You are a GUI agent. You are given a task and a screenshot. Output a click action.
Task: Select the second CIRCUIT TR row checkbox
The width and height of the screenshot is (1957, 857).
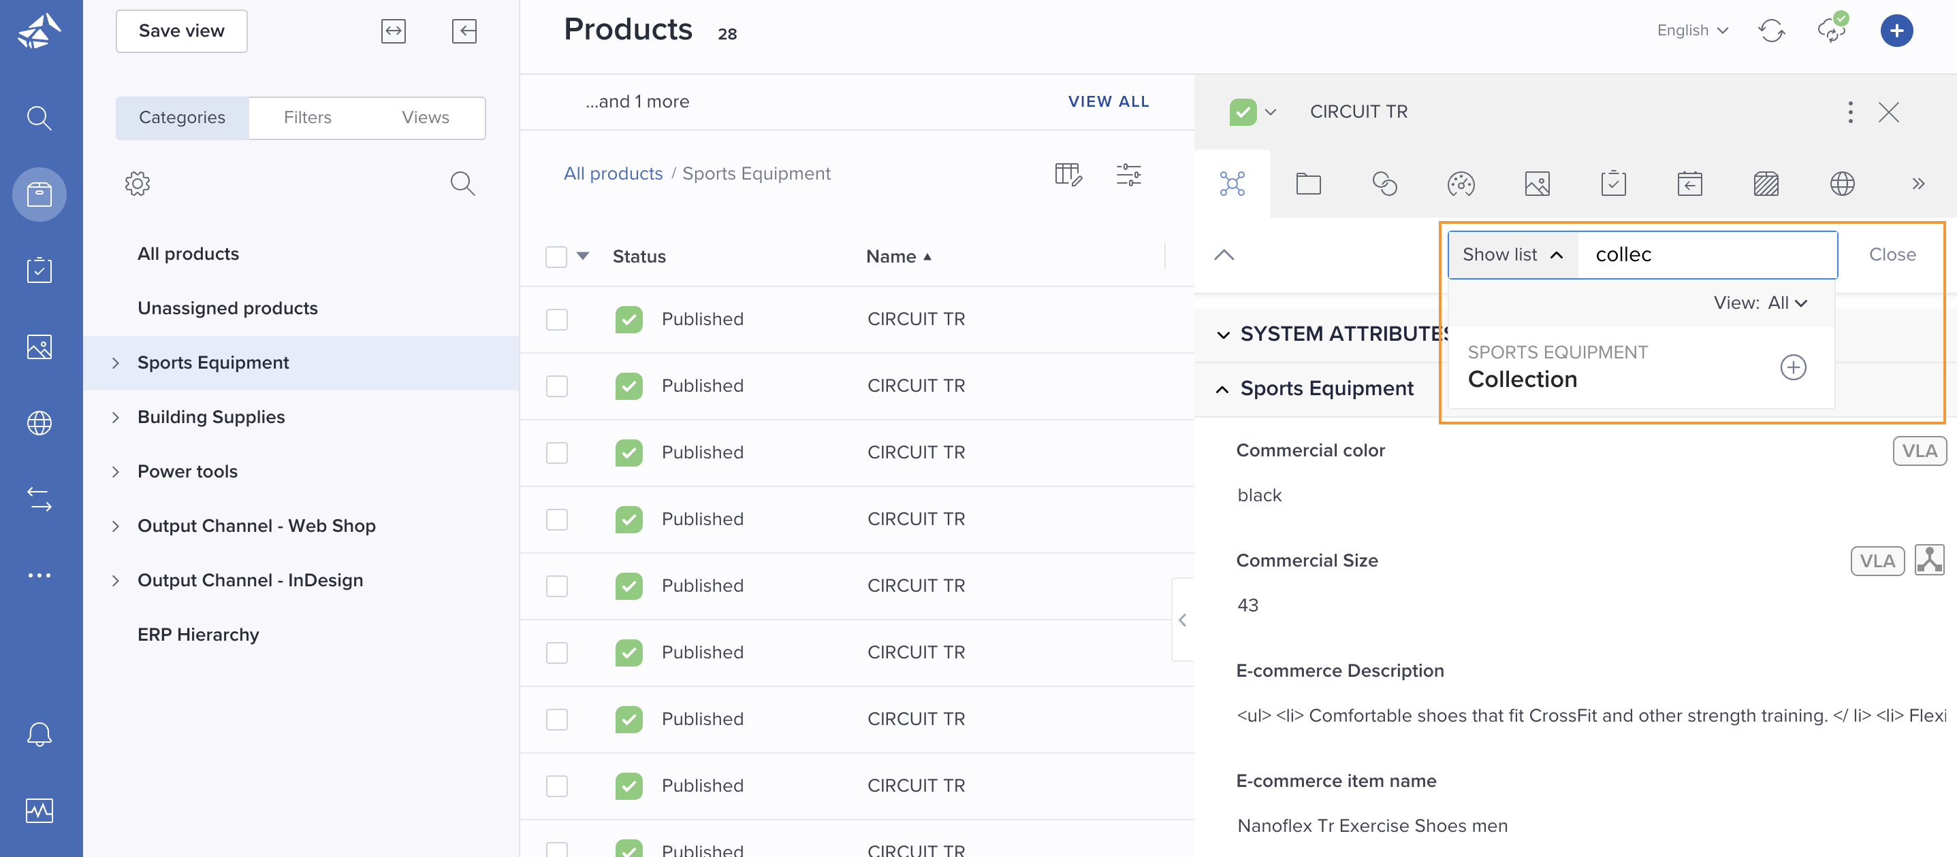557,386
